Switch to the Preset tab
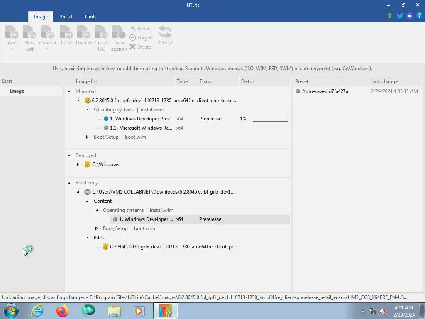 66,17
